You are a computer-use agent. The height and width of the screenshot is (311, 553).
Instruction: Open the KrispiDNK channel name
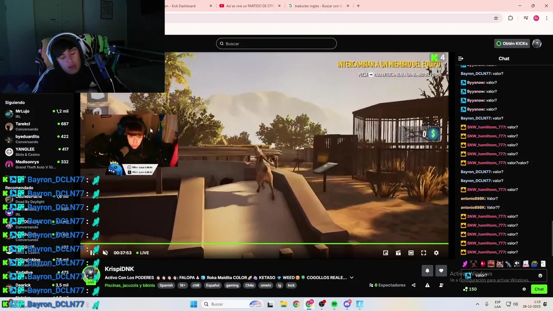(x=119, y=269)
